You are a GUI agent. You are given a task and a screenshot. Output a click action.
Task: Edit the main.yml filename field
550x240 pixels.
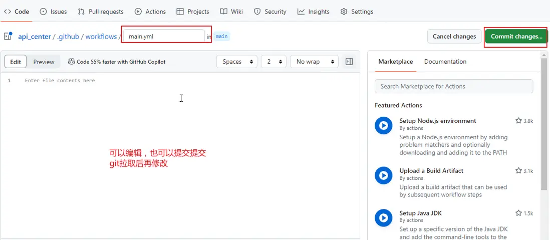(164, 36)
